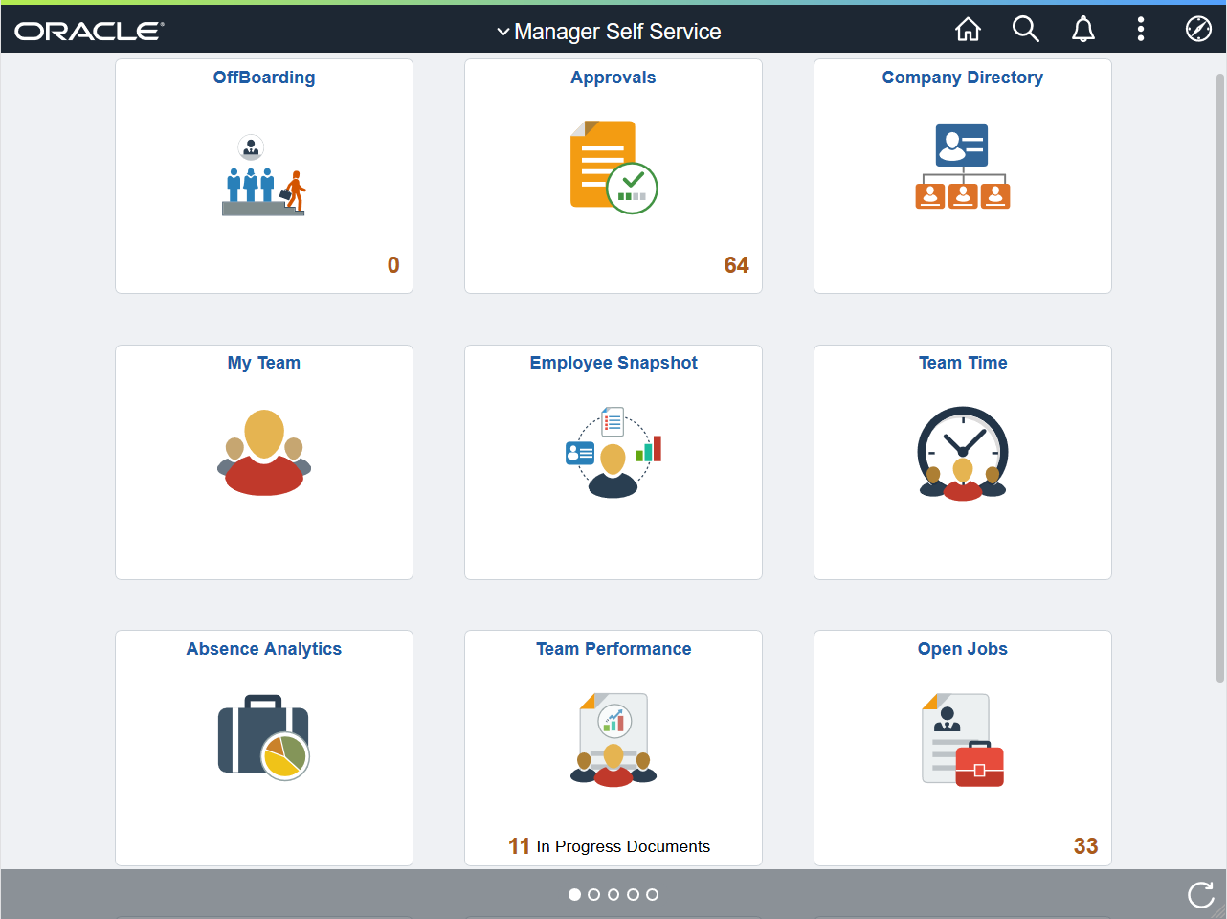
Task: Click the Employee Snapshot icon
Action: [613, 452]
